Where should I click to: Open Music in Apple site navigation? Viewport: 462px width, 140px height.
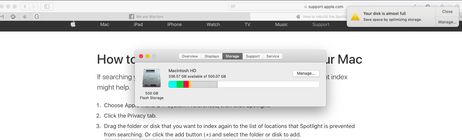point(281,24)
